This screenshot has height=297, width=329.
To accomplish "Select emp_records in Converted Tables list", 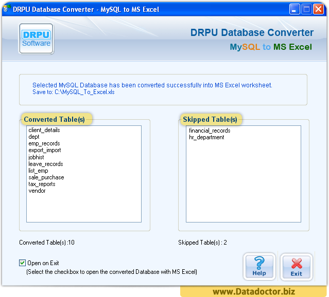I will (44, 143).
